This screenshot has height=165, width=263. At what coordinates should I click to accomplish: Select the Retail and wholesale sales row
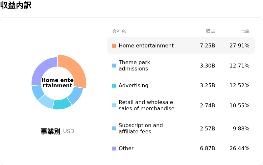pos(181,105)
